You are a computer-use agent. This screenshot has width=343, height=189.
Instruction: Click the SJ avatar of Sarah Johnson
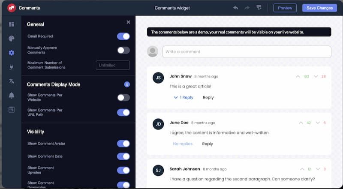pos(158,171)
